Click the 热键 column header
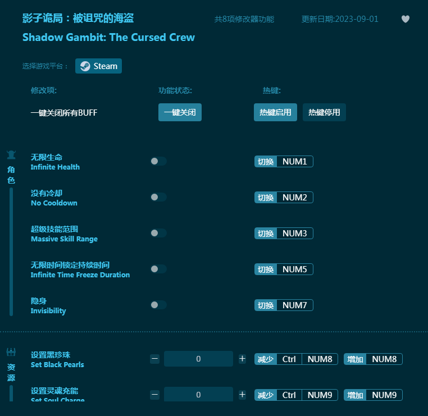 click(x=272, y=90)
